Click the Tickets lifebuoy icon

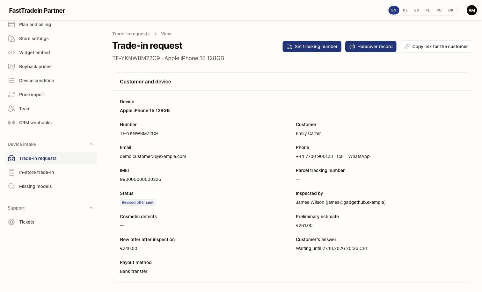point(11,222)
